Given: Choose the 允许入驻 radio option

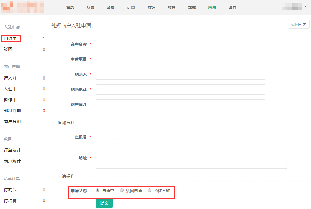Looking at the screenshot, I should (x=149, y=191).
